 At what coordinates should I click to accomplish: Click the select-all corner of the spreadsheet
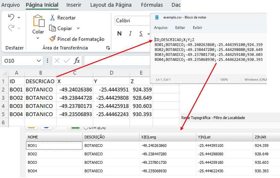pos(4,73)
